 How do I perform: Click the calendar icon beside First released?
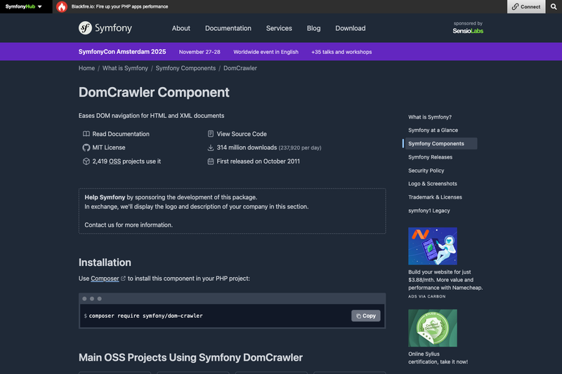pyautogui.click(x=210, y=161)
